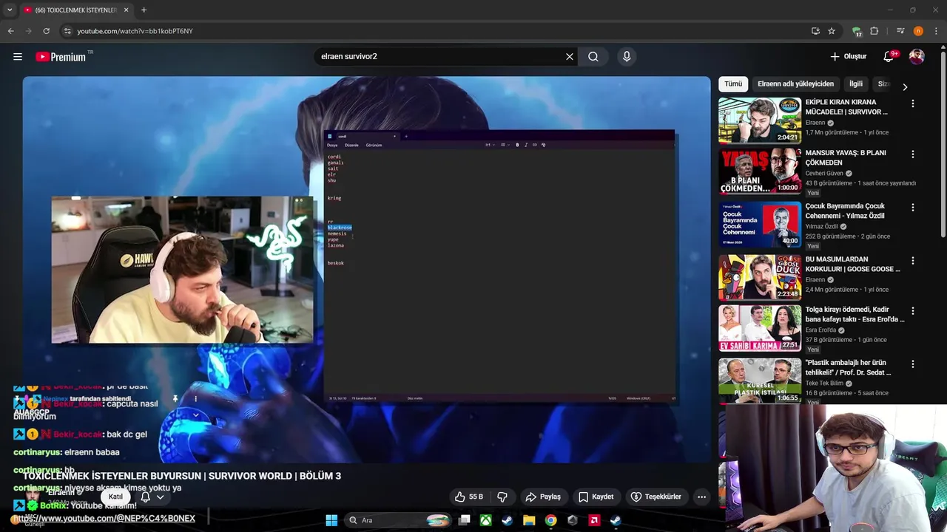Click the Italic icon in the Notepad toolbar
947x532 pixels.
(x=526, y=145)
